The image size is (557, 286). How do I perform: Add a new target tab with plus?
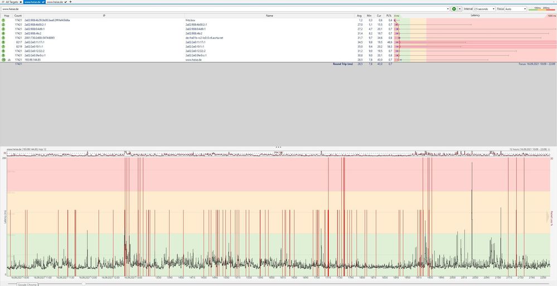tap(70, 2)
